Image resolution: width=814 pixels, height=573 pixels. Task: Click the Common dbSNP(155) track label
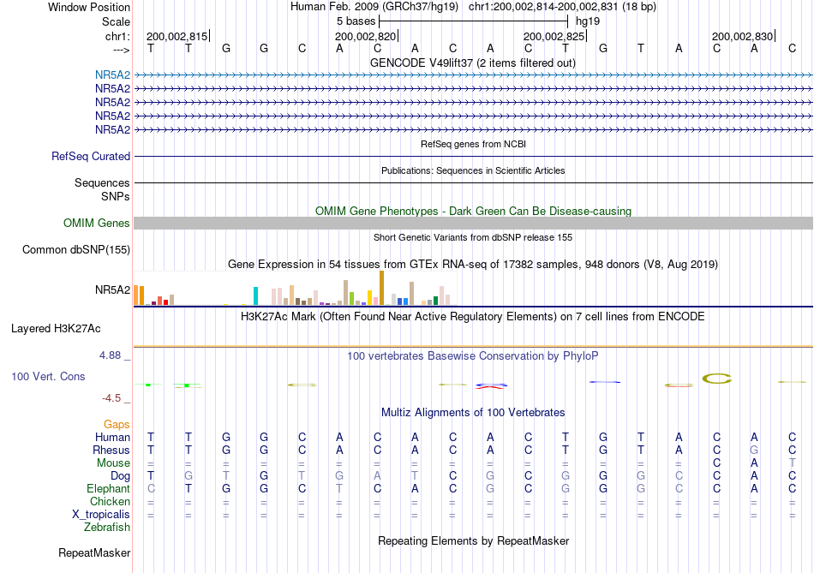pos(76,249)
